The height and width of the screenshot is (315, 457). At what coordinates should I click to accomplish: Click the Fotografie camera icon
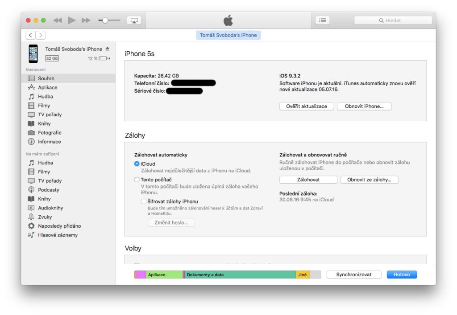coord(31,133)
